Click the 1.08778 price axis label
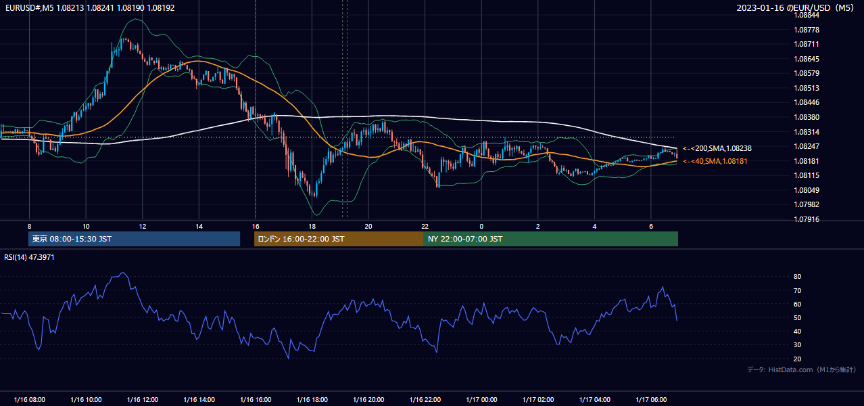Image resolution: width=864 pixels, height=406 pixels. click(x=807, y=30)
